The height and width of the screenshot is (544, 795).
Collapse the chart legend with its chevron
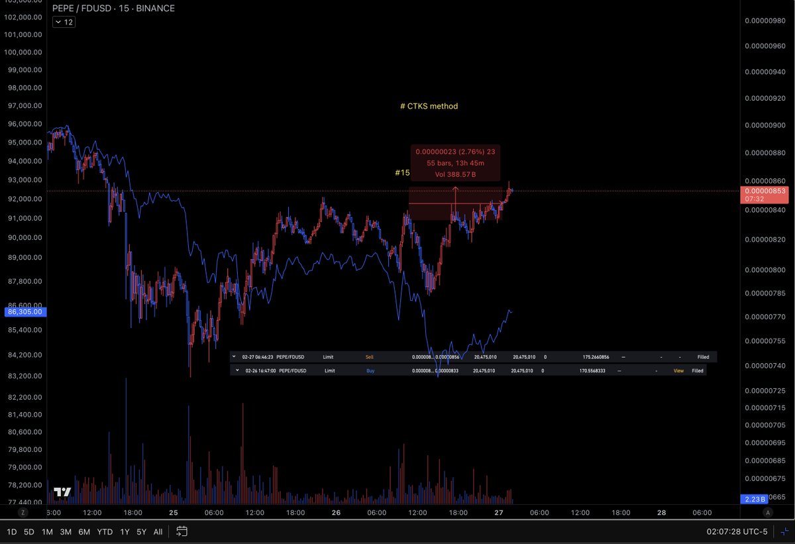coord(56,22)
